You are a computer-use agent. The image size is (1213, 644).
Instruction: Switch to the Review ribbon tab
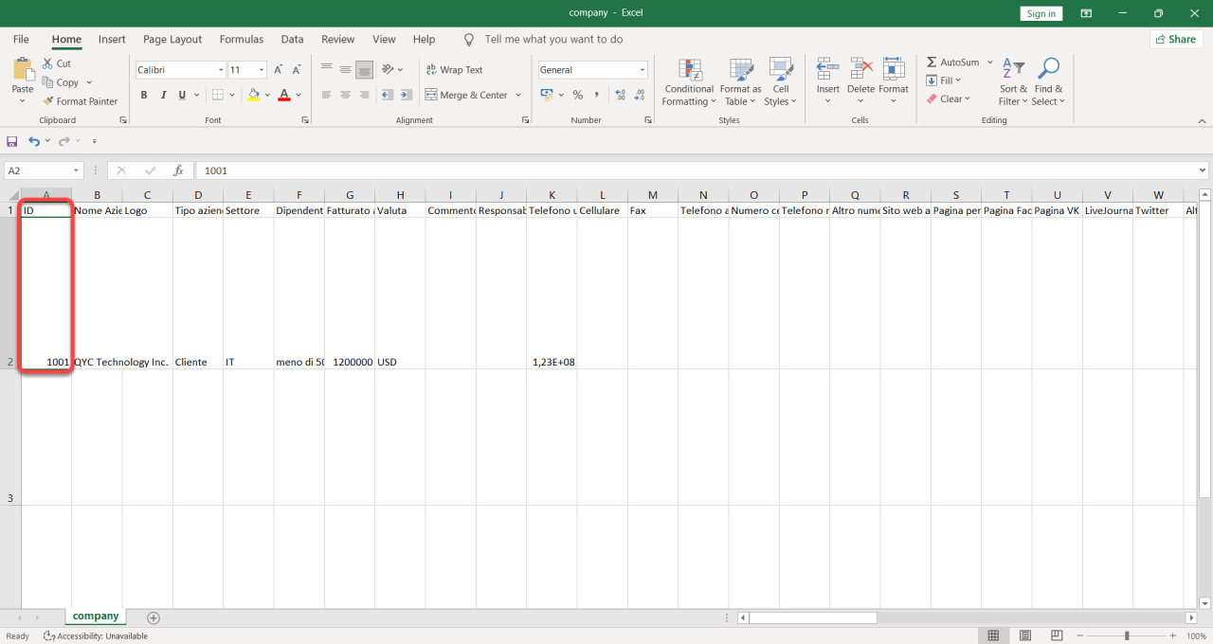pos(337,40)
